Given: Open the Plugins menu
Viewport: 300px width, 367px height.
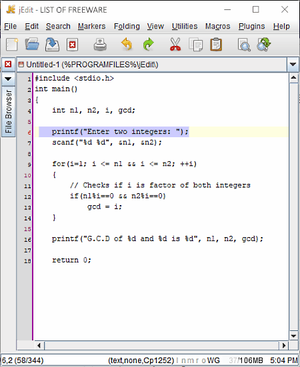Looking at the screenshot, I should (x=251, y=26).
